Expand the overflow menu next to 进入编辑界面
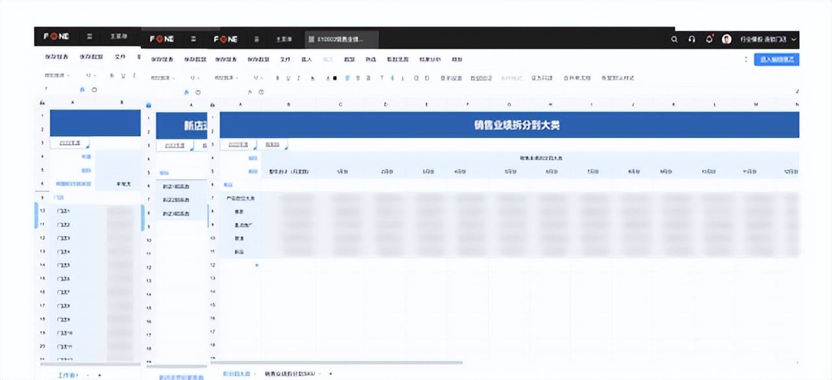The height and width of the screenshot is (380, 832). [x=746, y=59]
